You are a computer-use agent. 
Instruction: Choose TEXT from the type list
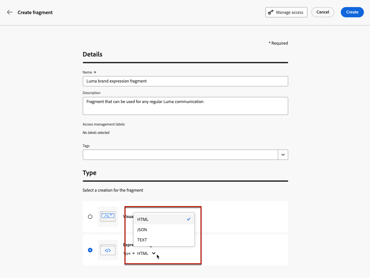point(142,240)
